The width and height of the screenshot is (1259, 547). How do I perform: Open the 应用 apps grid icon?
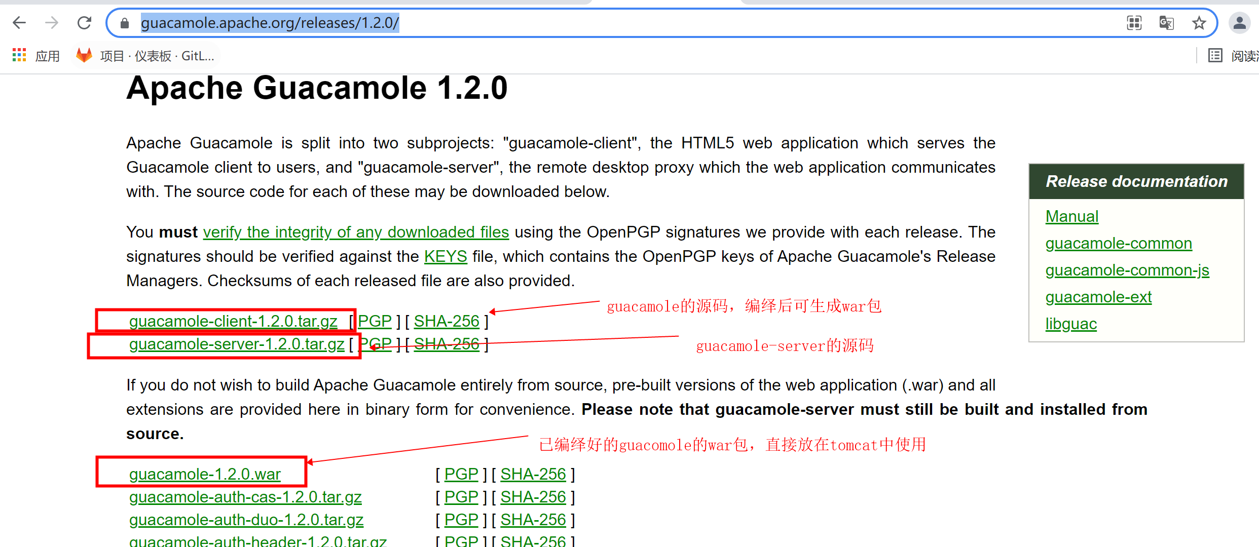(x=19, y=55)
